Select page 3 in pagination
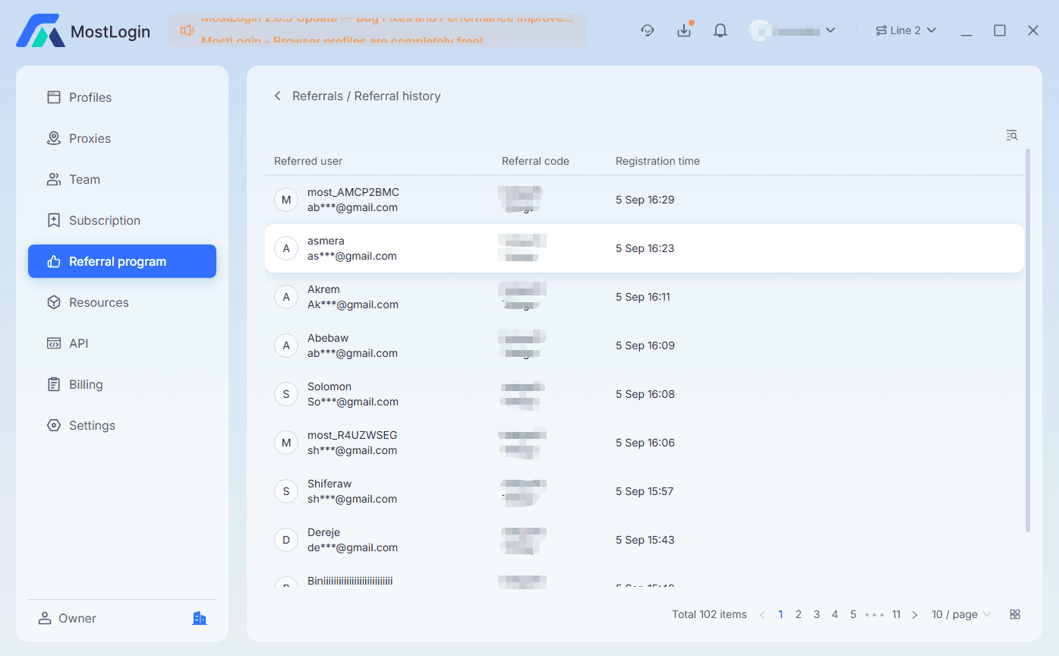1059x656 pixels. [817, 614]
